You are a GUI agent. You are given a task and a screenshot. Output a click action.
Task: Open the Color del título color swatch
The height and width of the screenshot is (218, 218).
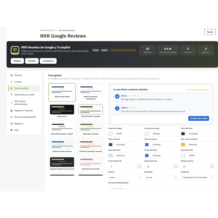tap(183, 134)
